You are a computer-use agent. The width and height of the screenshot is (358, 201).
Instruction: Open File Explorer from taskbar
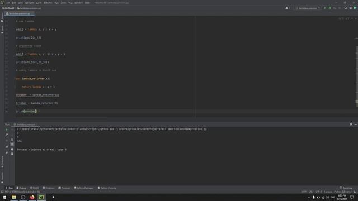[14, 197]
